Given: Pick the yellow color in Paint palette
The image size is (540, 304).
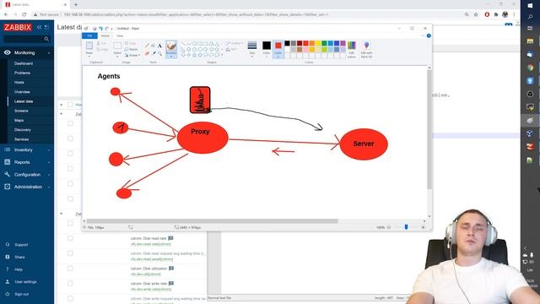Looking at the screenshot, I should click(x=318, y=43).
